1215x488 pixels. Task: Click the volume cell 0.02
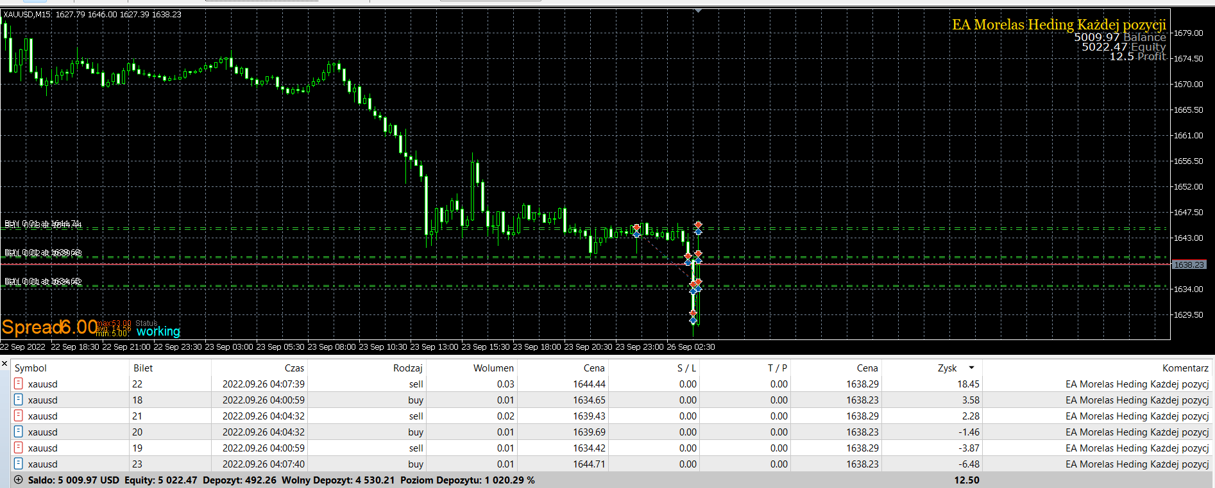(x=506, y=416)
